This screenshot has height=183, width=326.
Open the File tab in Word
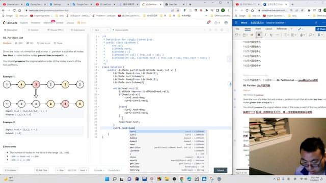coord(237,29)
